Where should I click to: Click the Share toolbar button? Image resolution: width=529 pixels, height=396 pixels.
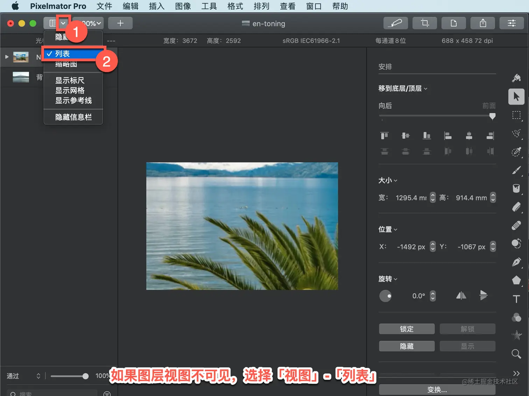click(x=483, y=23)
